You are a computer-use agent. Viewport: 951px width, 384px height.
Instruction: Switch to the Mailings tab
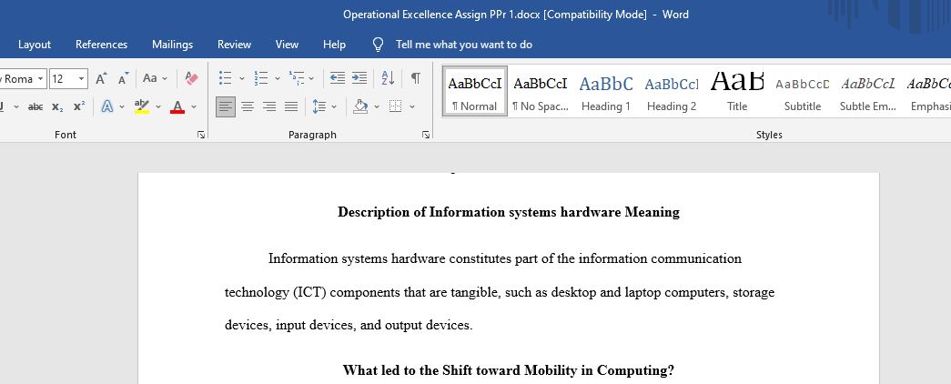click(x=172, y=45)
